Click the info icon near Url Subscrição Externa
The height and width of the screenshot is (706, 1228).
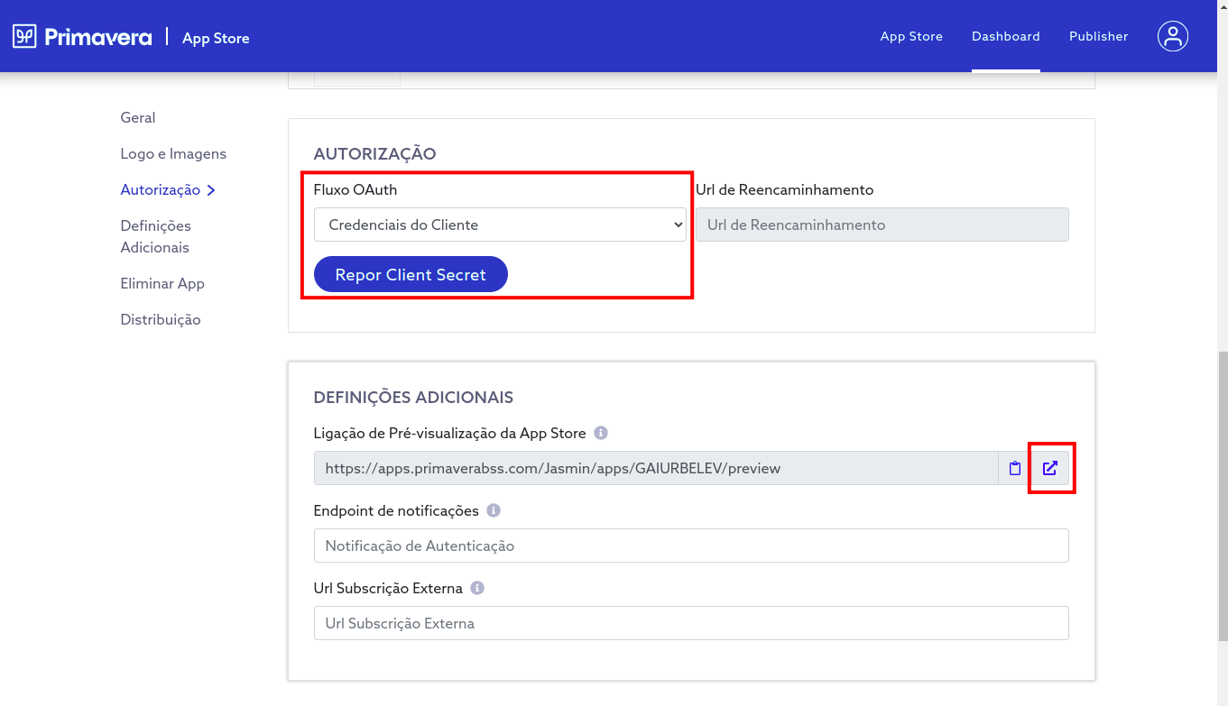click(x=477, y=587)
